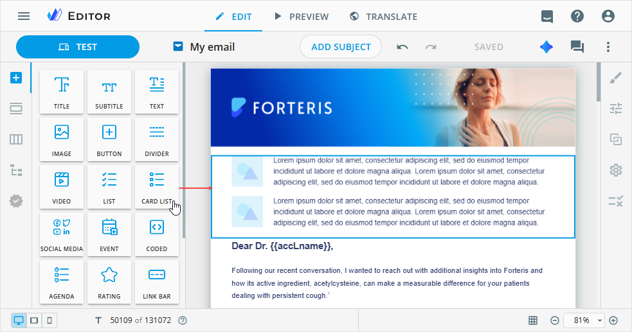Open the help question mark icon
This screenshot has height=332, width=632.
point(577,16)
